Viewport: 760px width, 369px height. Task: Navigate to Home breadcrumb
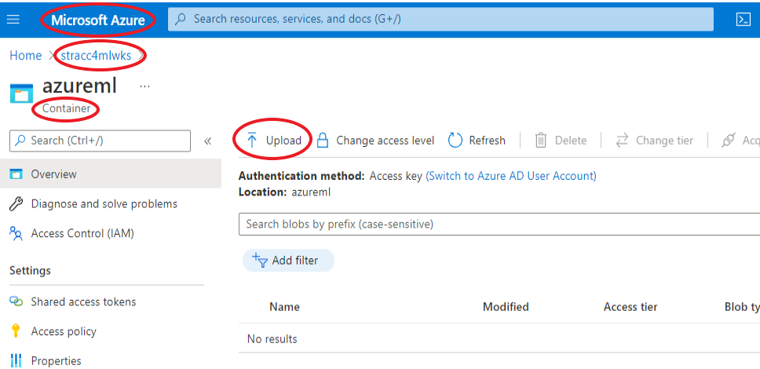point(25,56)
